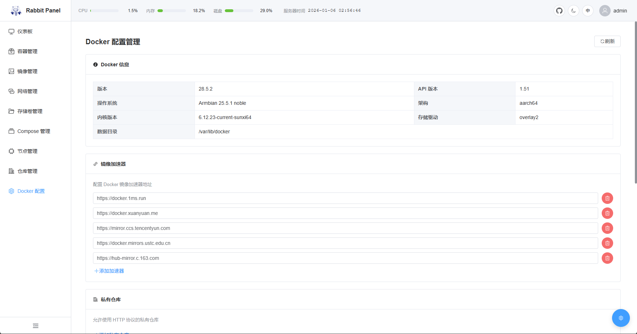Viewport: 637px width, 334px height.
Task: Delete the mirror.ccs.tencentyun.com mirror
Action: point(607,228)
